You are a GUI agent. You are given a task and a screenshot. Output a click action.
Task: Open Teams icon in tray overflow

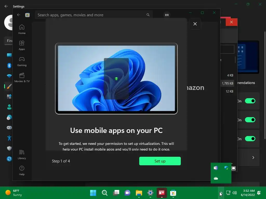(x=216, y=168)
